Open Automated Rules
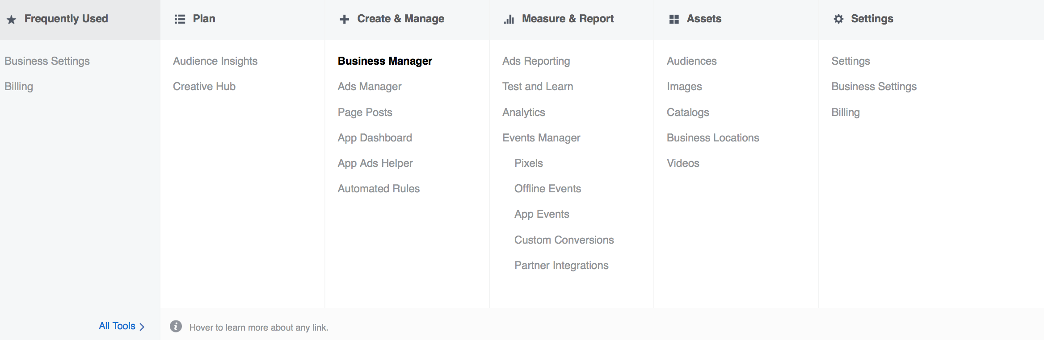Viewport: 1044px width, 340px height. tap(379, 189)
